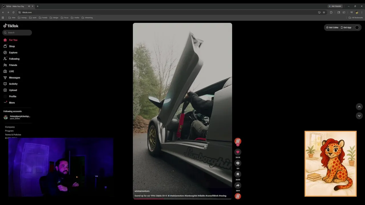The height and width of the screenshot is (205, 365).
Task: Open the #carsoftiktok hashtag
Action: click(212, 196)
